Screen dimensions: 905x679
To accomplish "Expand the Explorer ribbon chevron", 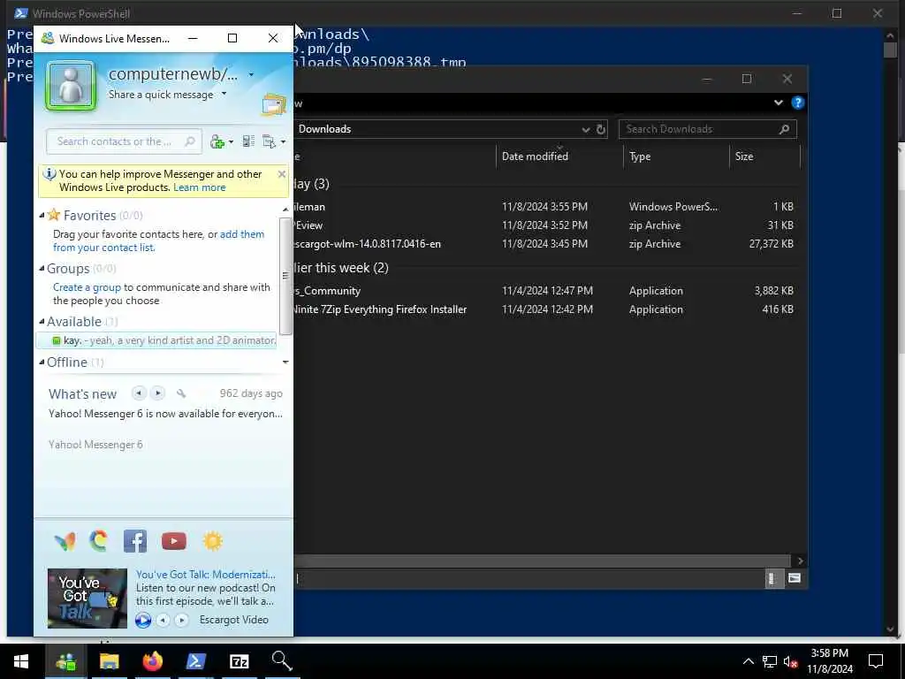I will pyautogui.click(x=779, y=103).
